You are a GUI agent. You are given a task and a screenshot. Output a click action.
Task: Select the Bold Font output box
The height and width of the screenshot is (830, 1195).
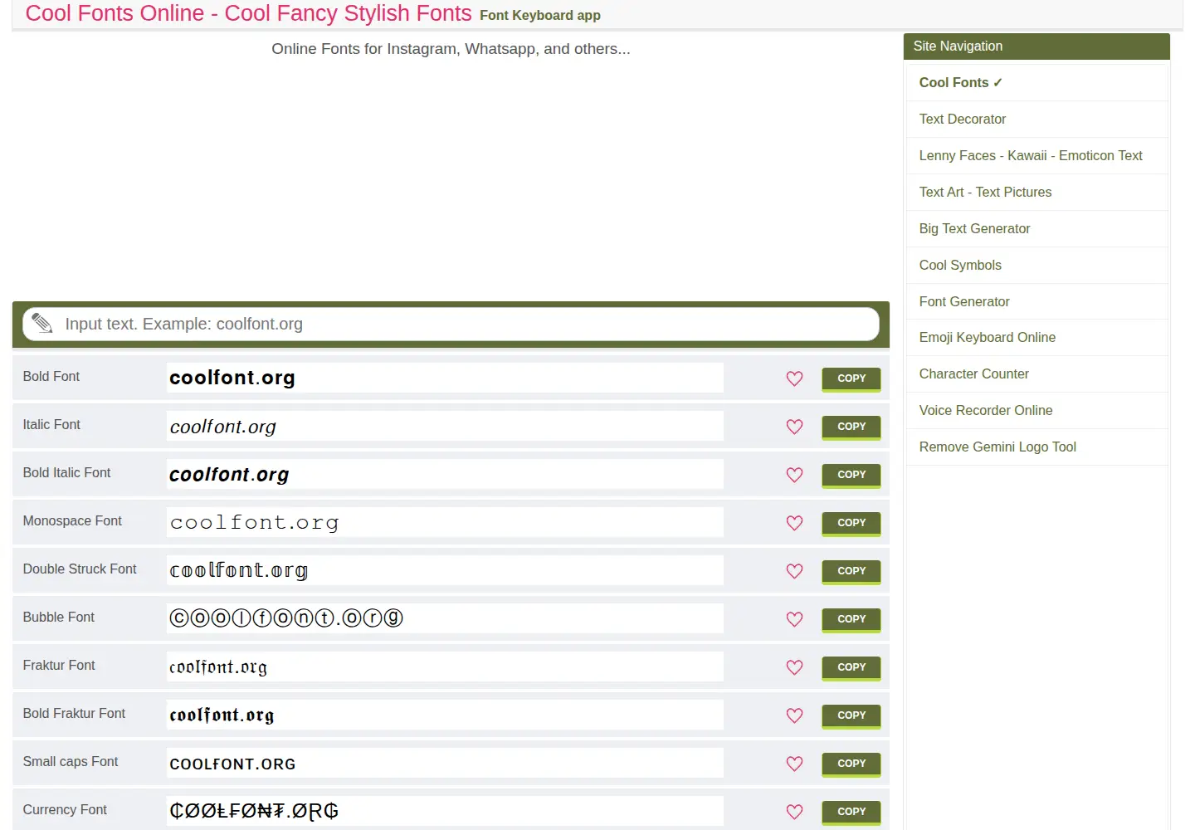(445, 378)
